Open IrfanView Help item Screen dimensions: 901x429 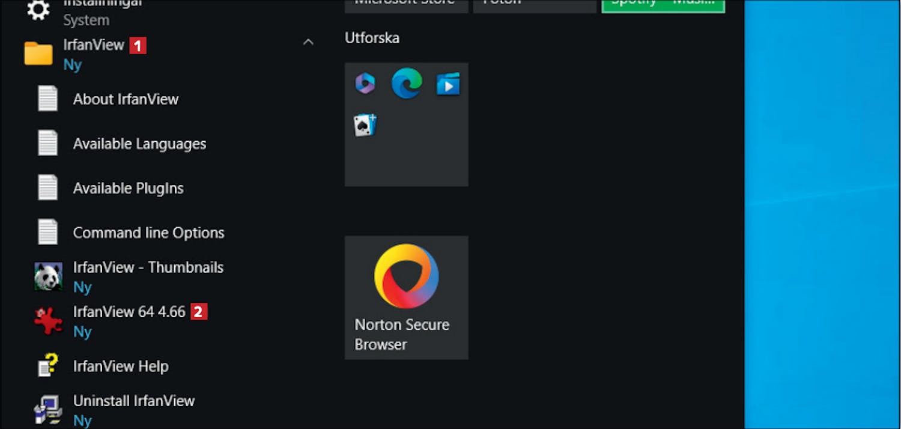coord(120,367)
